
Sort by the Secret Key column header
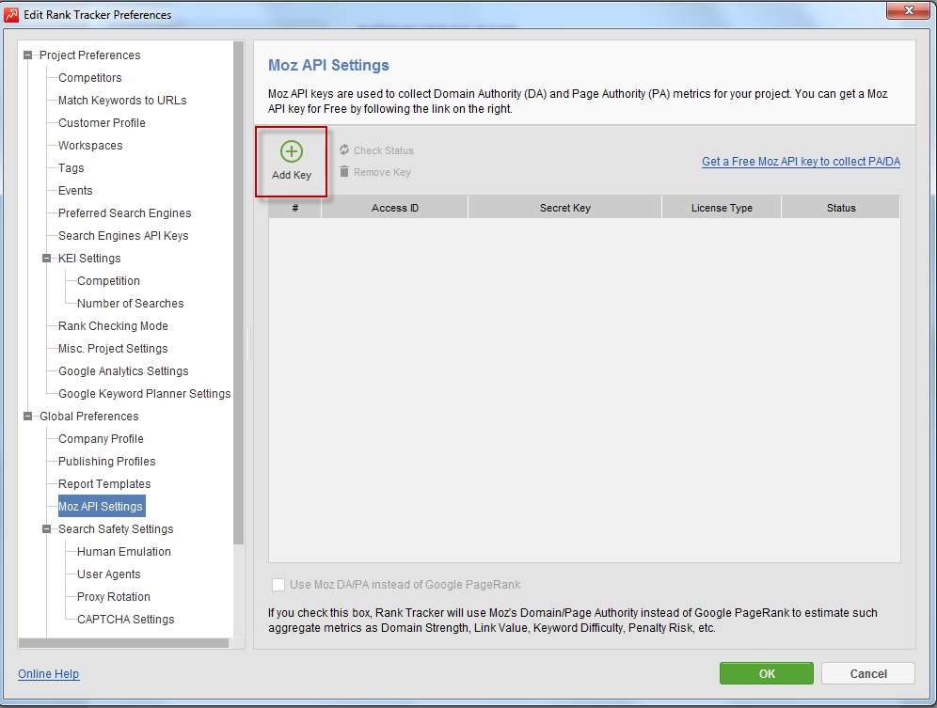(565, 207)
